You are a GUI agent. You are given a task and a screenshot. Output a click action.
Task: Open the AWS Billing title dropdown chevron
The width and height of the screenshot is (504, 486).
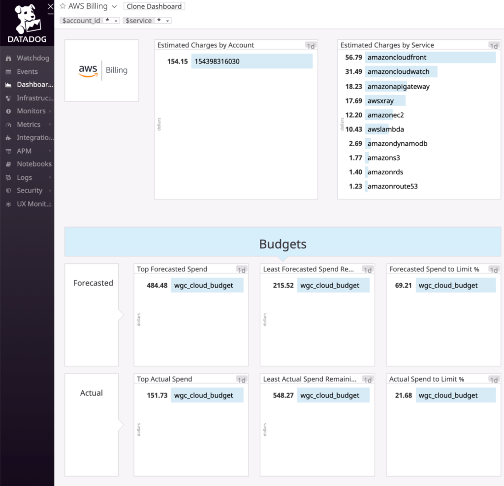coord(114,6)
